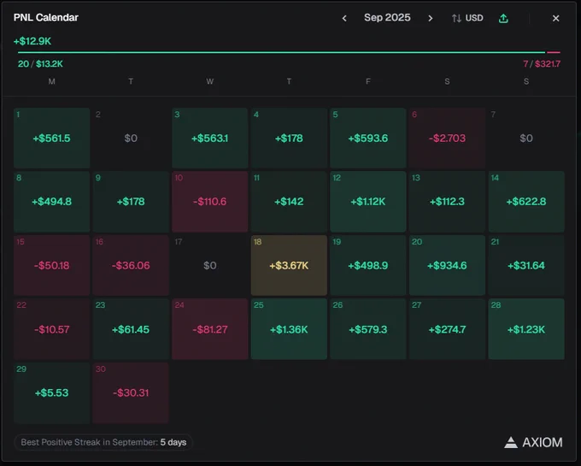This screenshot has height=466, width=581.
Task: Click the Best Positive Streak badge
Action: (103, 442)
